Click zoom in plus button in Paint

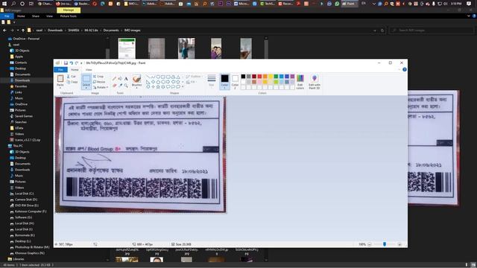[399, 244]
